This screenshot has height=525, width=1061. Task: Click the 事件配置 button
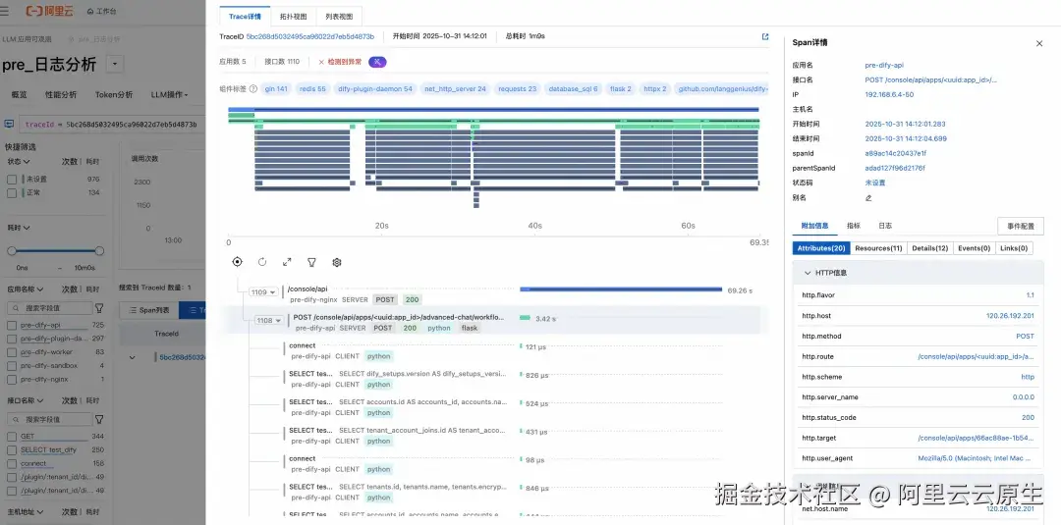1021,227
